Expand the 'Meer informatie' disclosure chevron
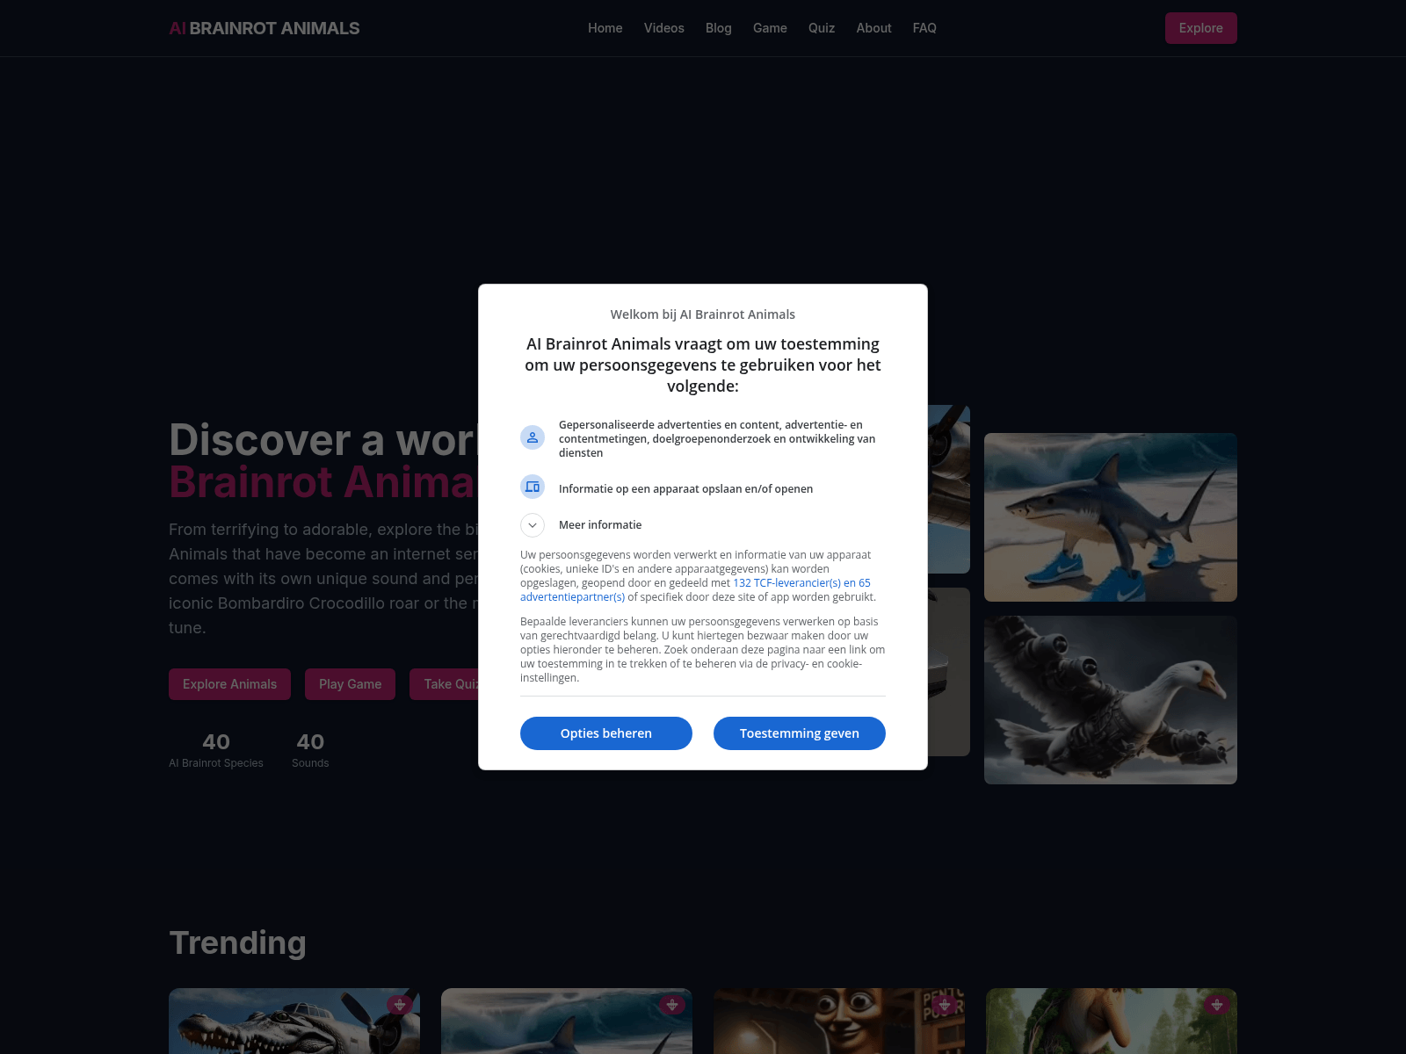Image resolution: width=1406 pixels, height=1054 pixels. coord(533,525)
